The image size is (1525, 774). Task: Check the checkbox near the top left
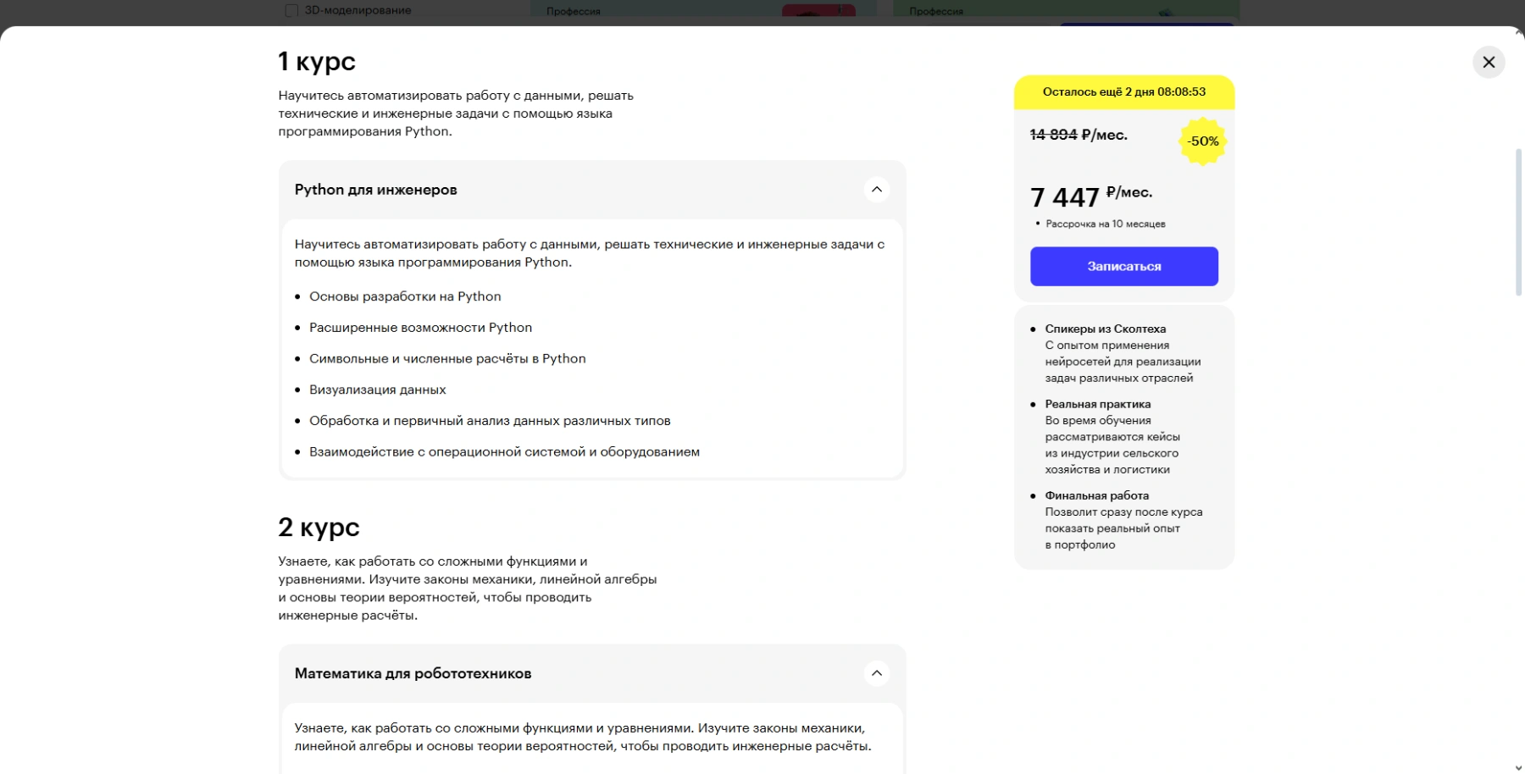click(x=291, y=9)
